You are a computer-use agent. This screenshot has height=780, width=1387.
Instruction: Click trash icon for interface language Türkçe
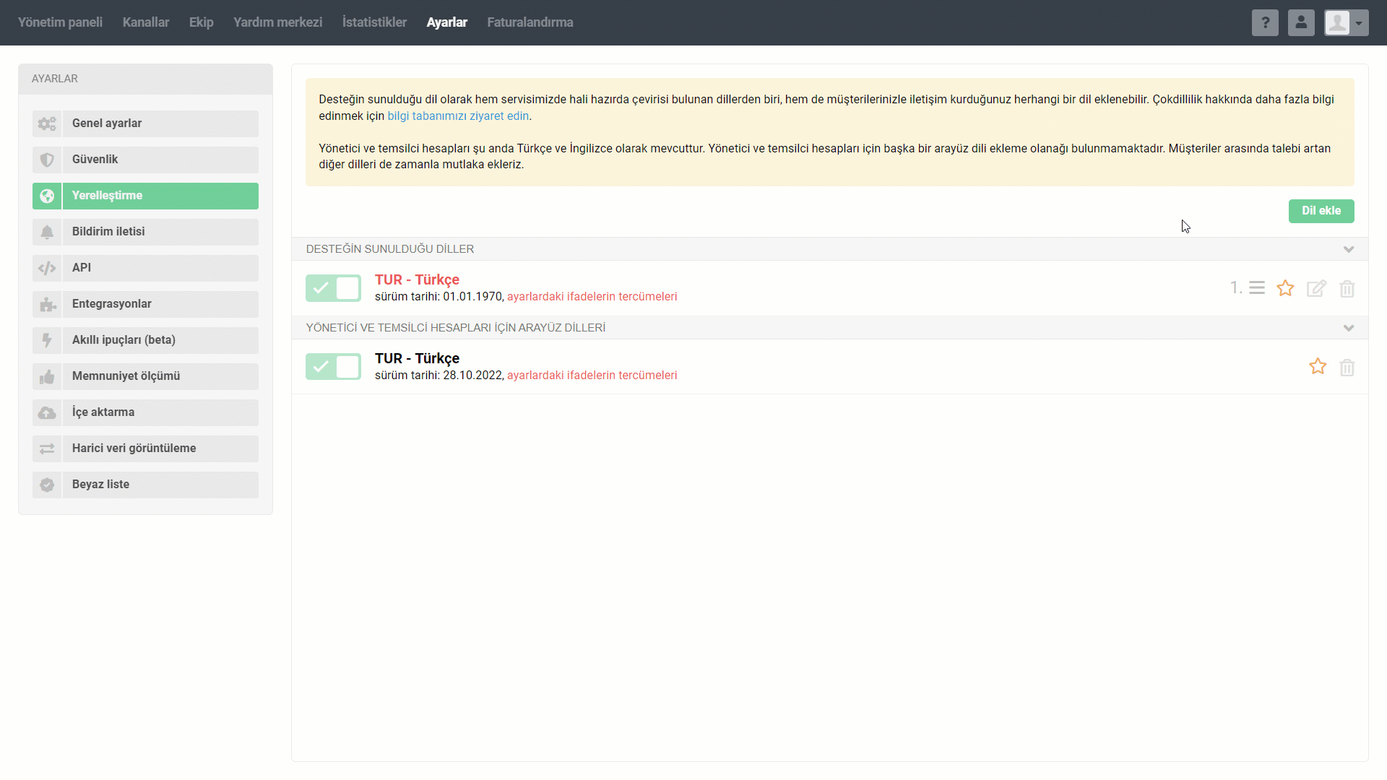(x=1347, y=368)
